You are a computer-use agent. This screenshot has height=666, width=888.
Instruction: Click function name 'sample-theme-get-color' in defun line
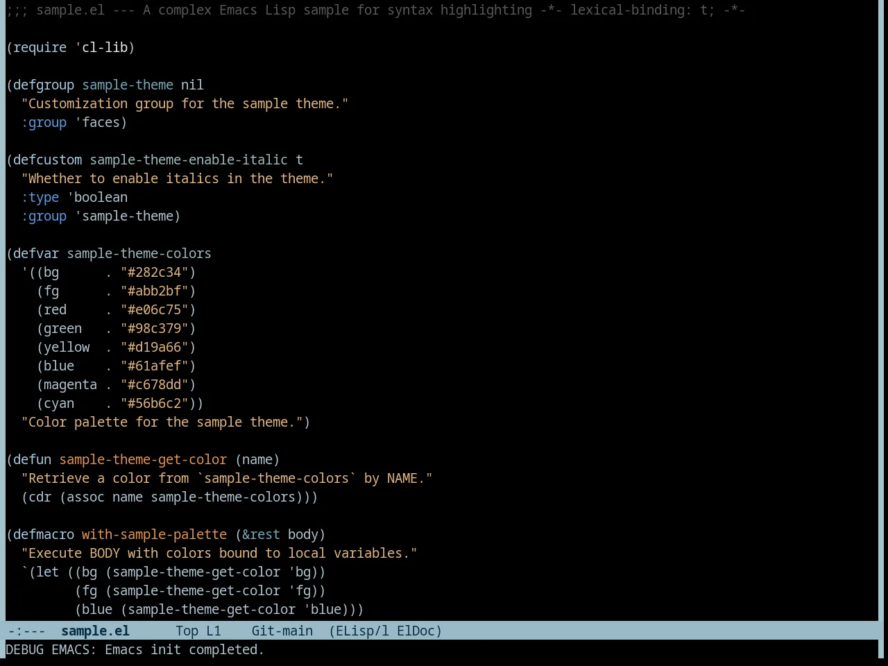coord(143,459)
